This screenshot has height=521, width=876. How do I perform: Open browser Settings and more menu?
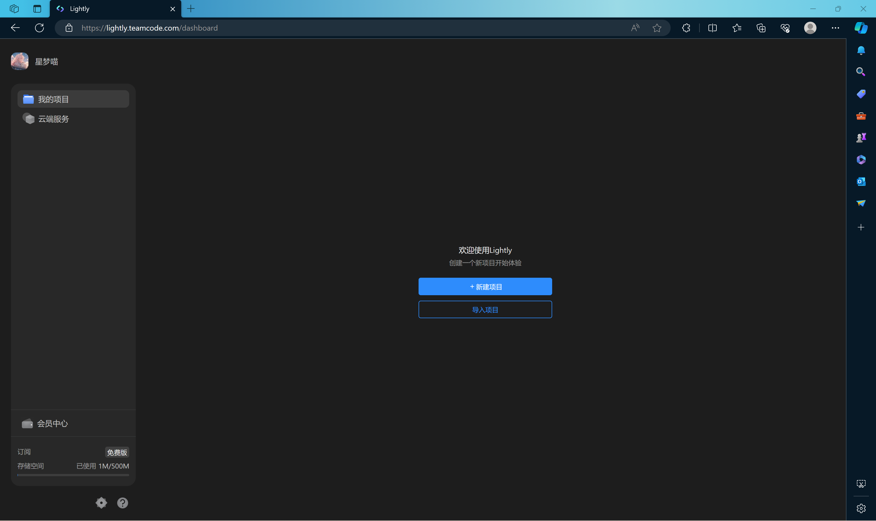coord(835,28)
